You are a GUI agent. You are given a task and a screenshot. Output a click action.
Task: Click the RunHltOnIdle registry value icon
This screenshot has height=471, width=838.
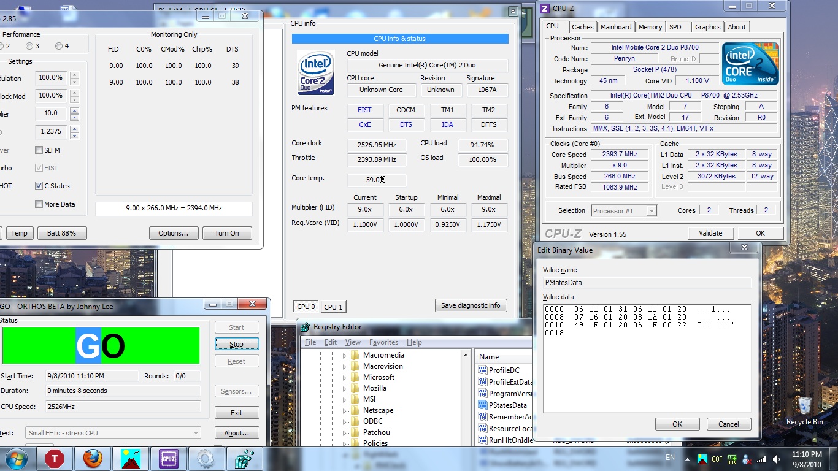click(x=482, y=440)
